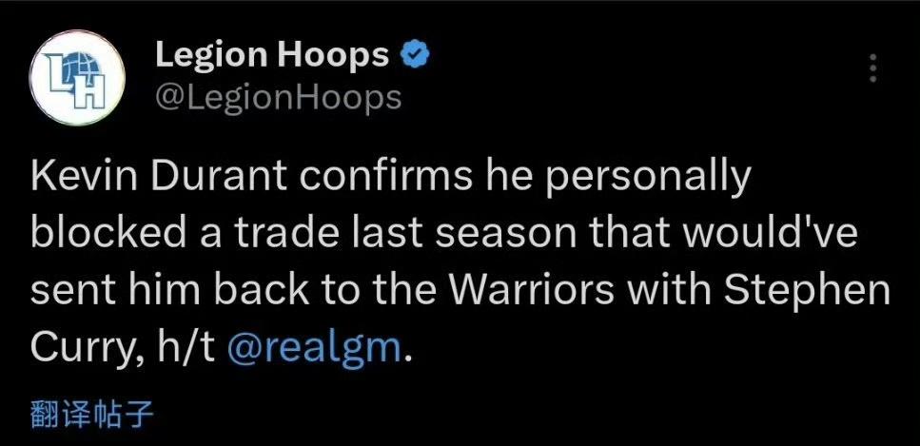This screenshot has height=446, width=920.
Task: Tap the 翻译帖子 translate post link
Action: click(92, 415)
